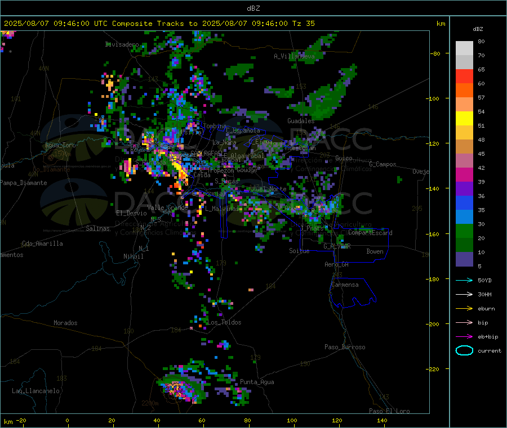
Task: Click the 'Punta_Agua' map label
Action: click(257, 382)
